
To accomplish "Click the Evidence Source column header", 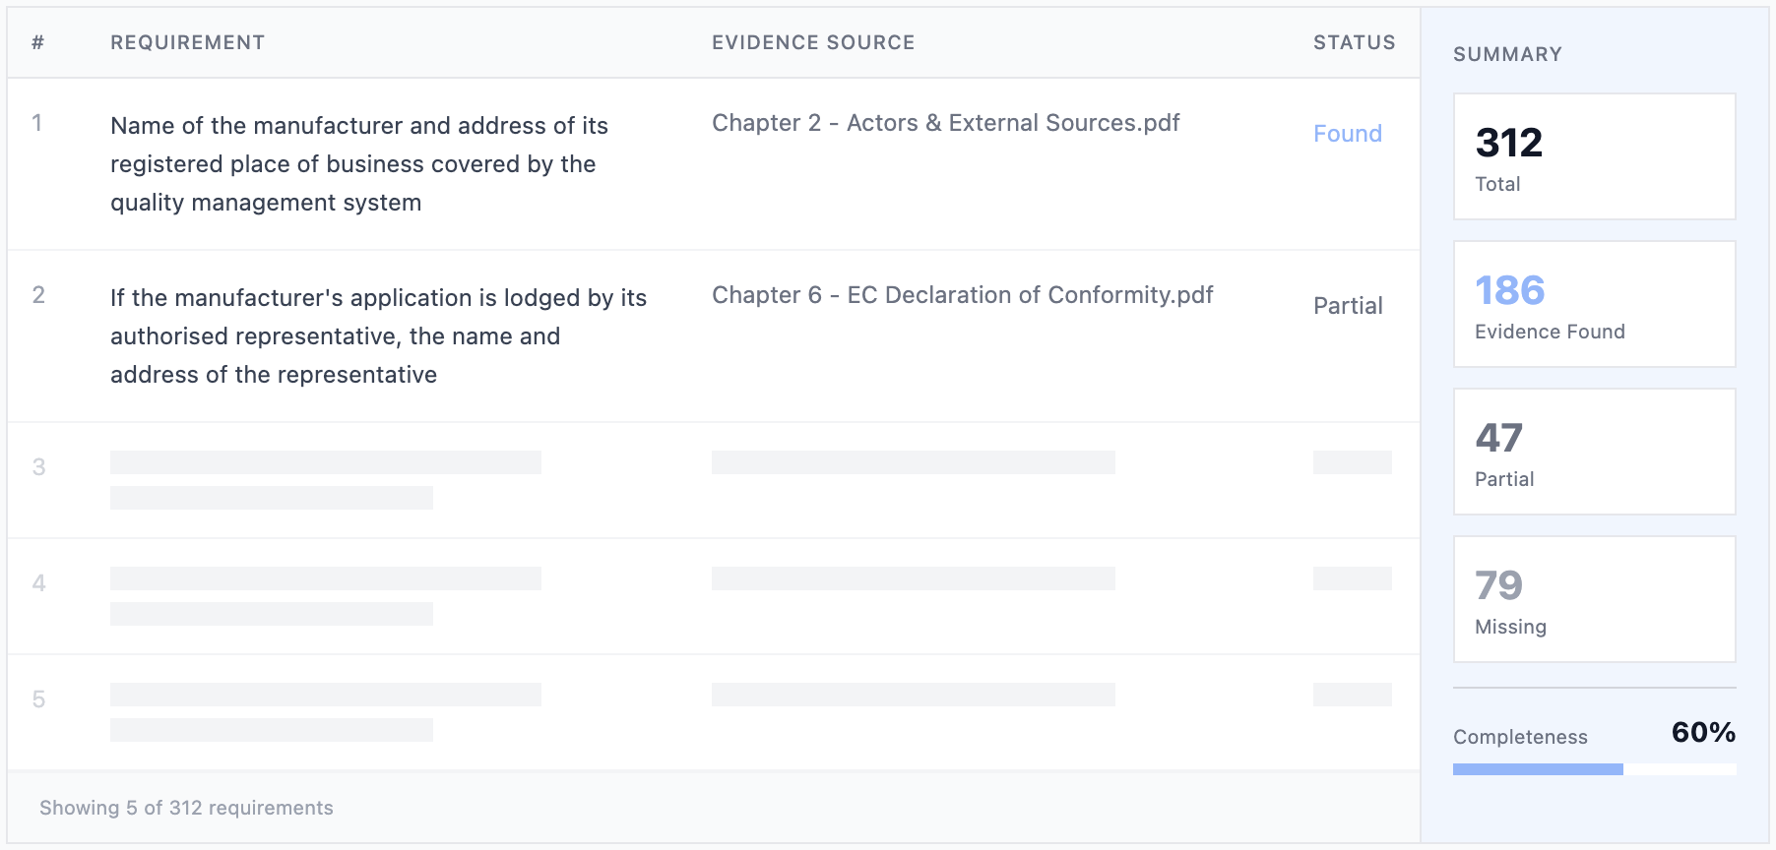I will click(x=813, y=42).
